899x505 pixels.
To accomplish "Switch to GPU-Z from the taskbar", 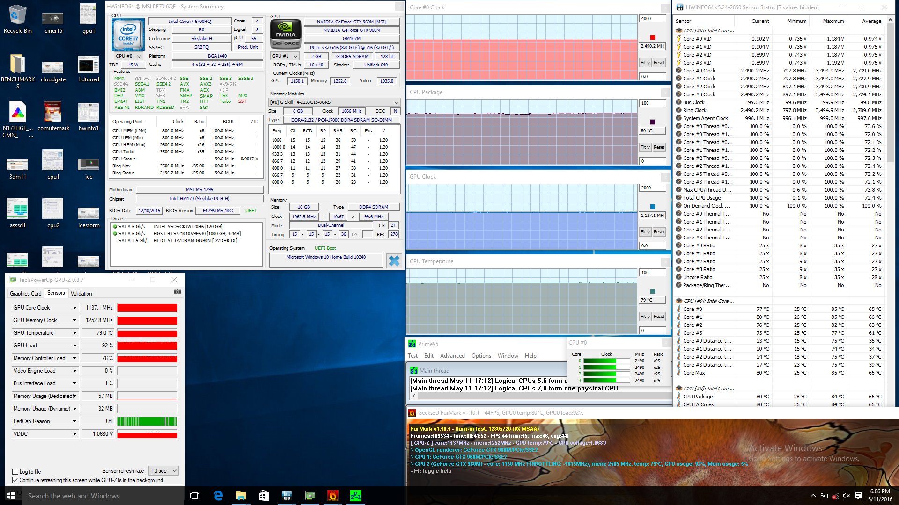I will click(309, 496).
